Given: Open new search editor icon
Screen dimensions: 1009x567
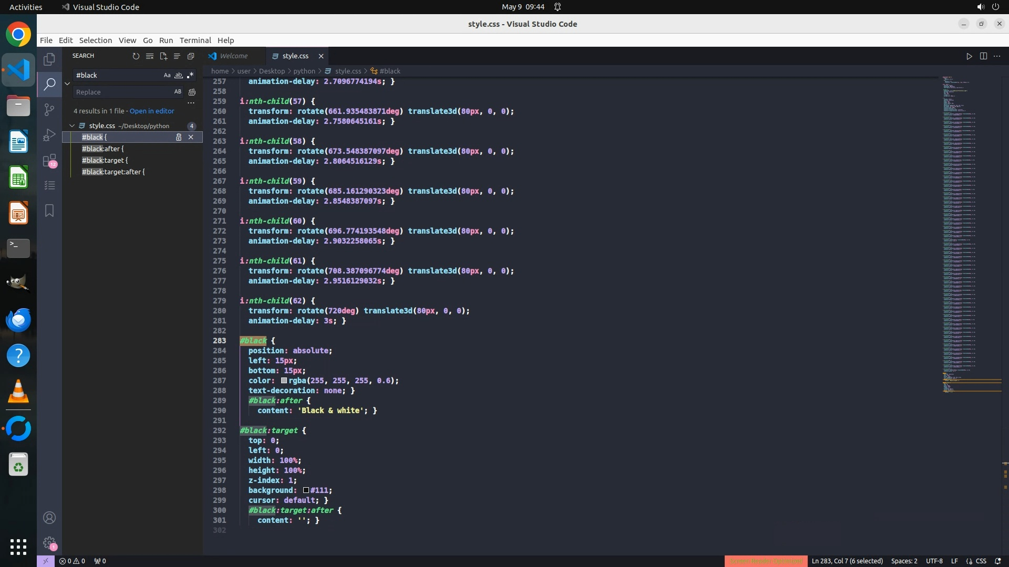Looking at the screenshot, I should (163, 56).
